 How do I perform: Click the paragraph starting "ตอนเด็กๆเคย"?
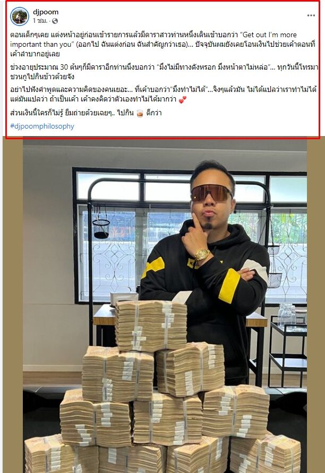[163, 44]
